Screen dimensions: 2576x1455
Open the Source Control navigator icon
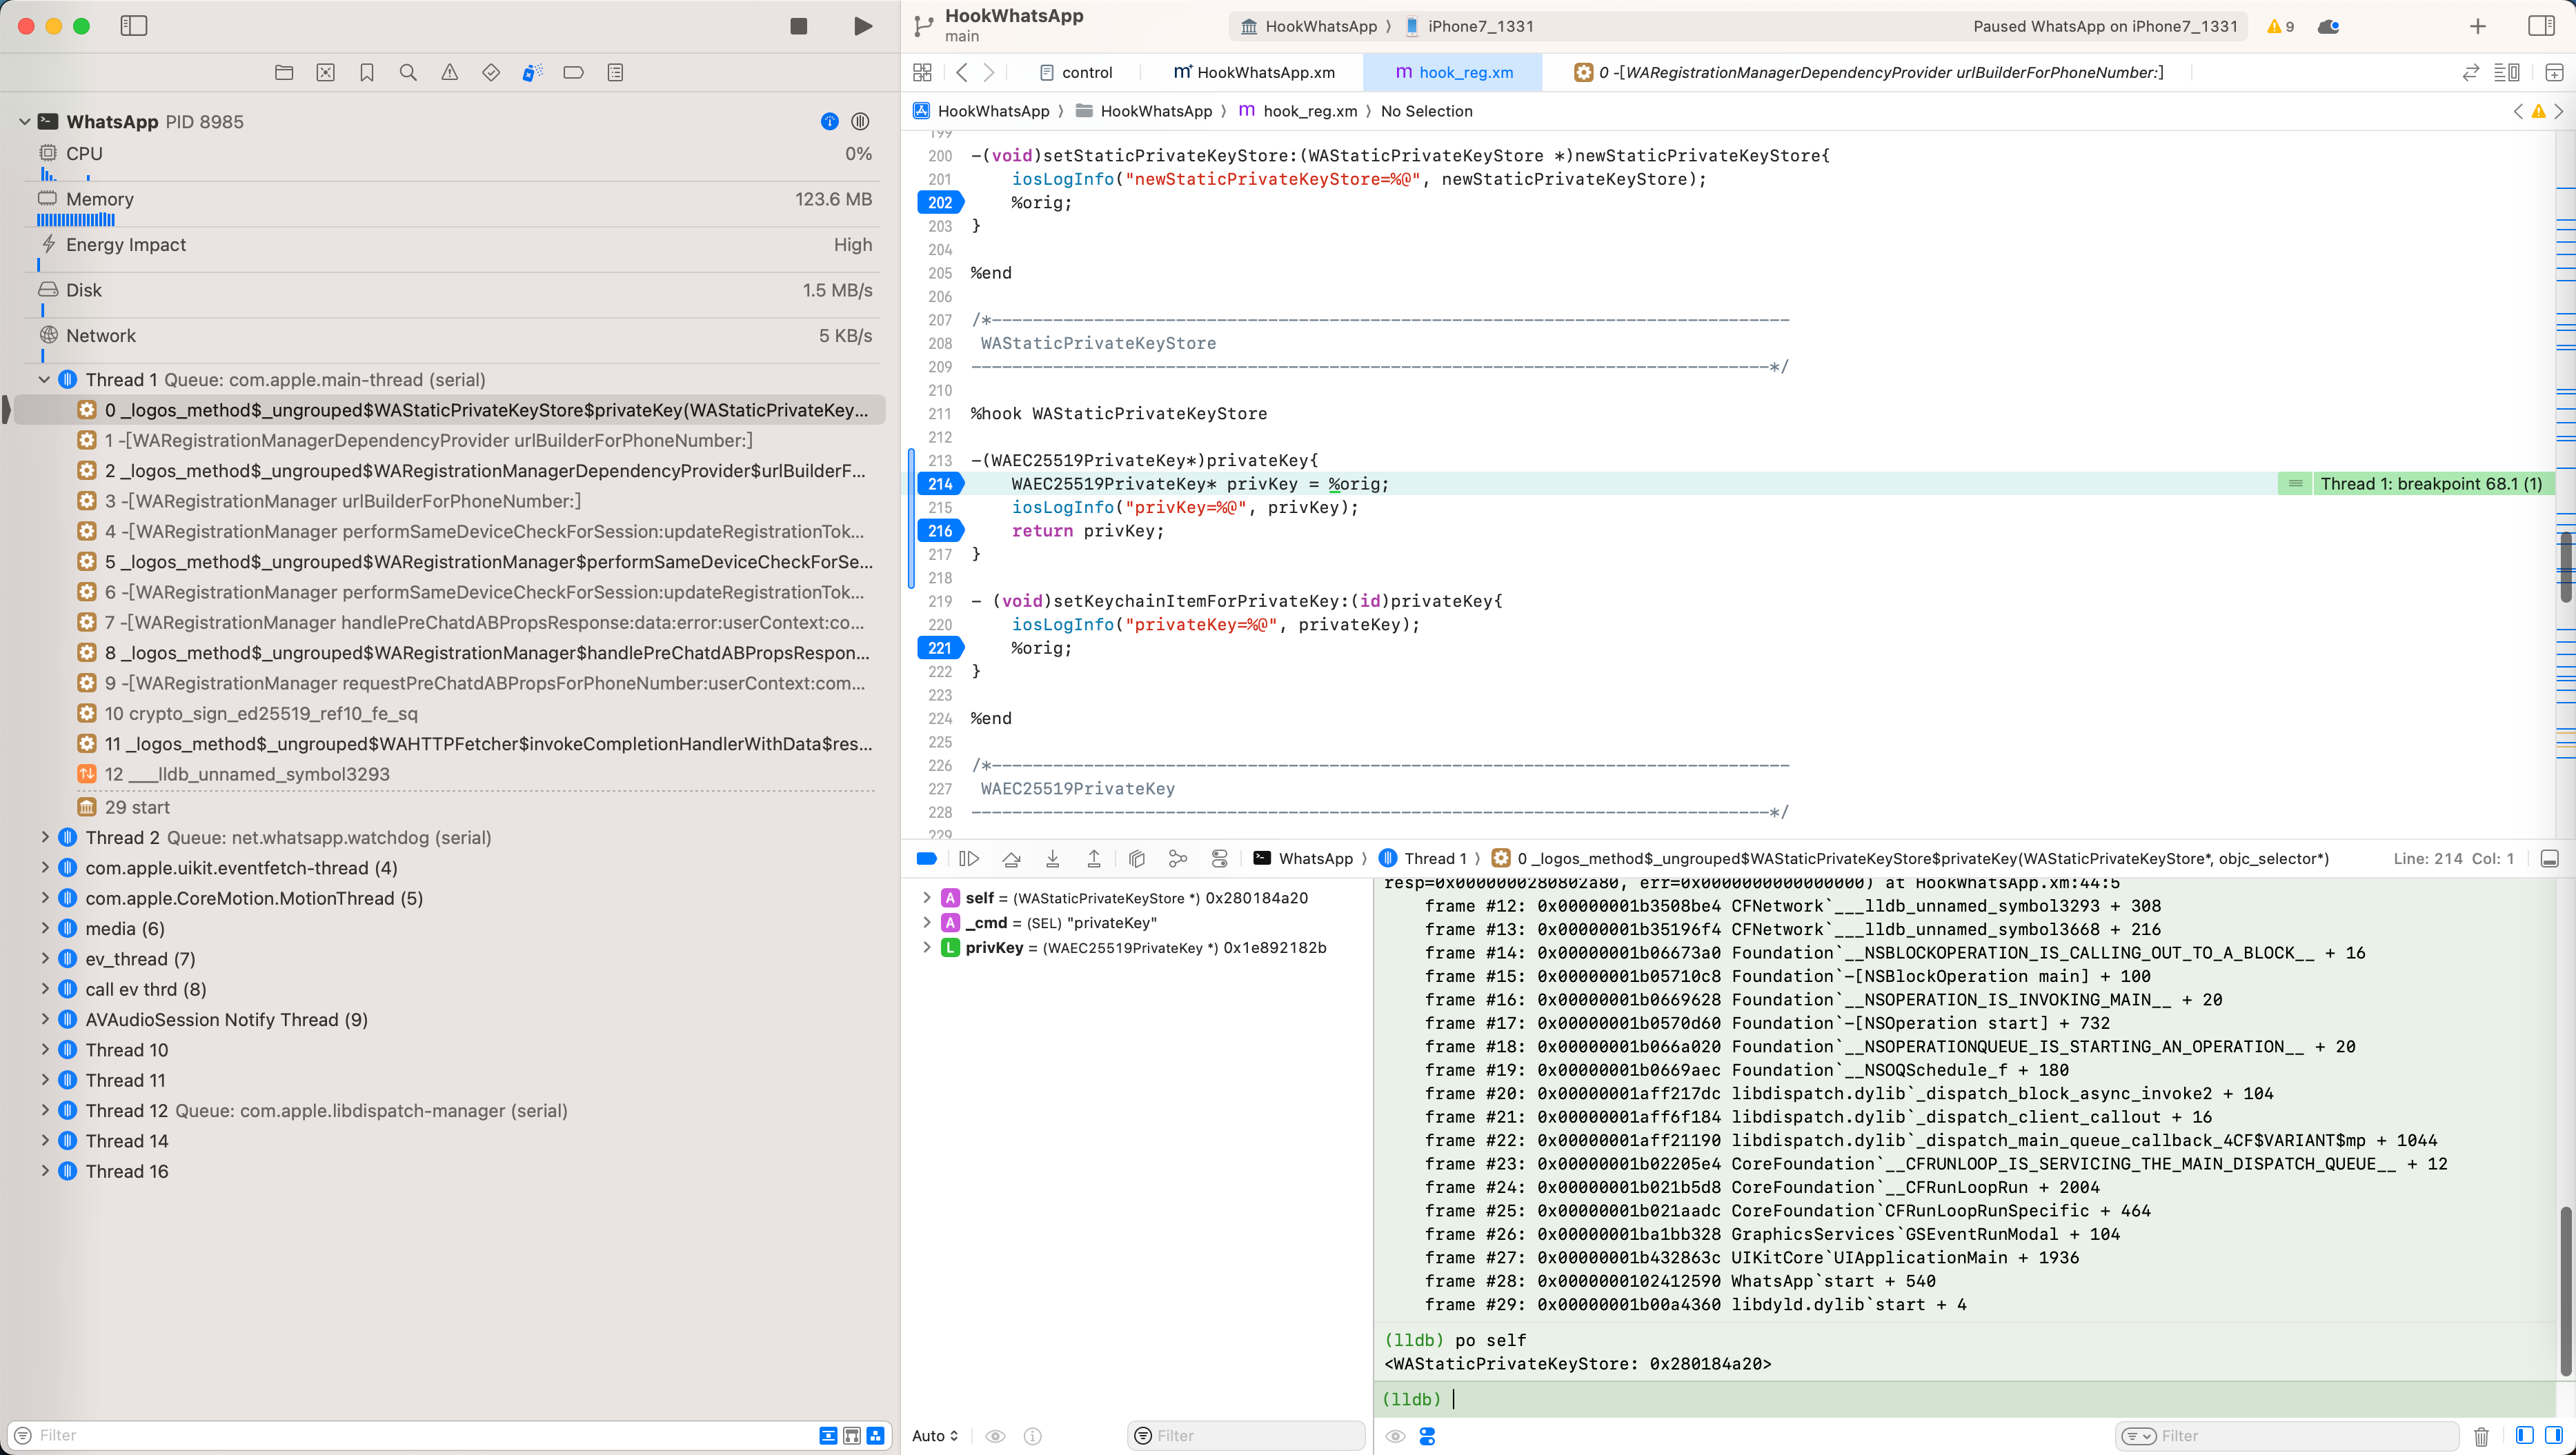(326, 72)
